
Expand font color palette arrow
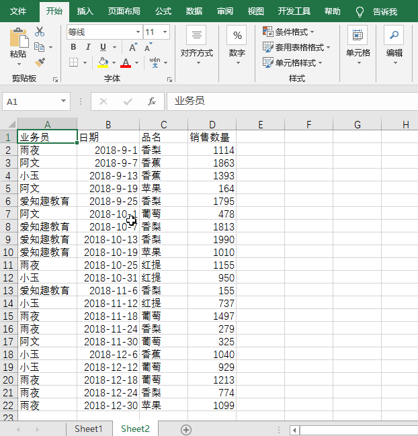[x=136, y=63]
